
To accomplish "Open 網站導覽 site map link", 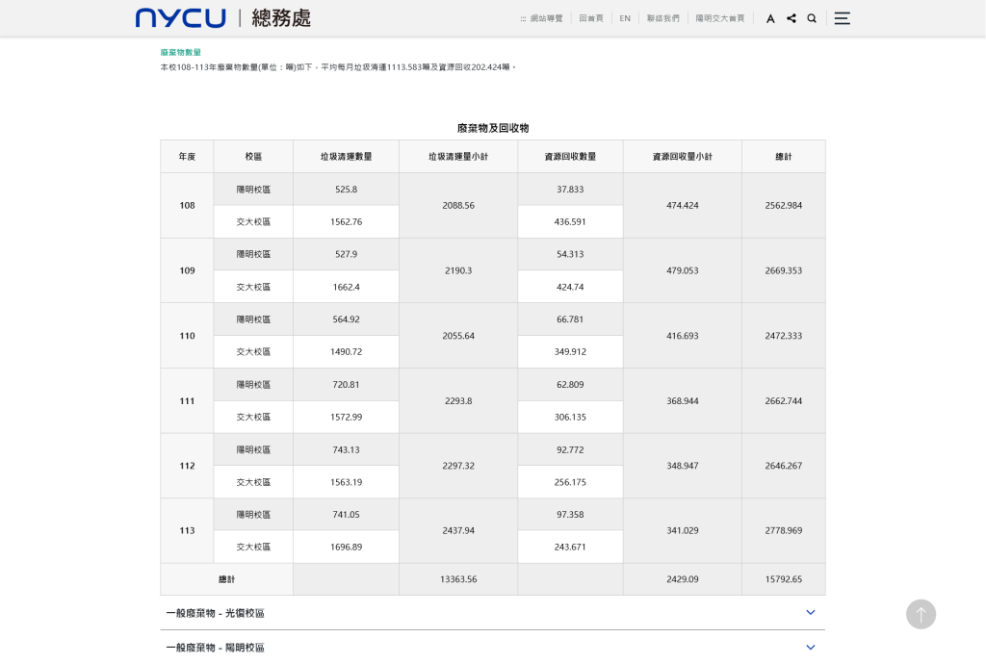I will click(x=542, y=18).
